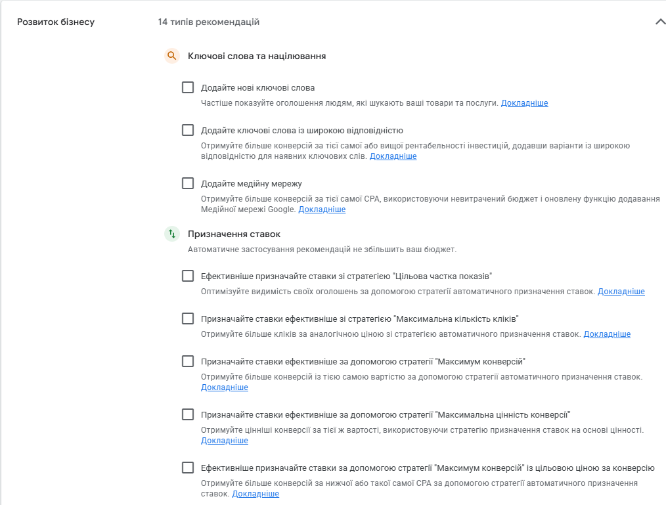Click the arrows icon beside "Призначення ставок"

click(171, 234)
